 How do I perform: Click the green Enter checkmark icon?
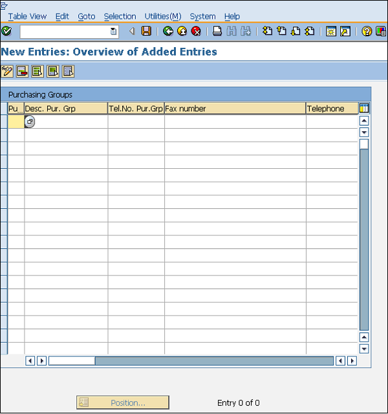pos(6,31)
